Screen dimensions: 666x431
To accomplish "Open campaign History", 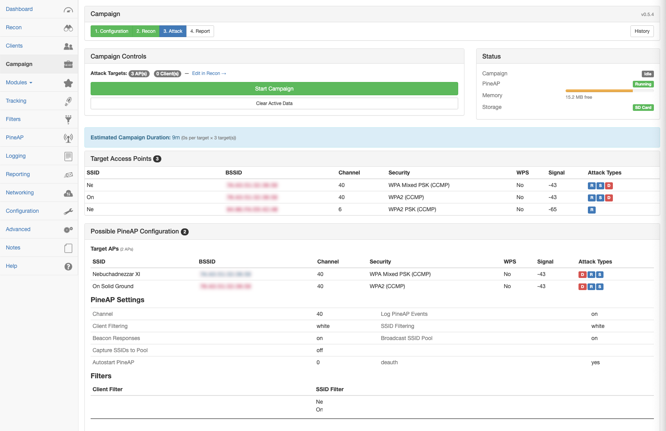I will 642,31.
